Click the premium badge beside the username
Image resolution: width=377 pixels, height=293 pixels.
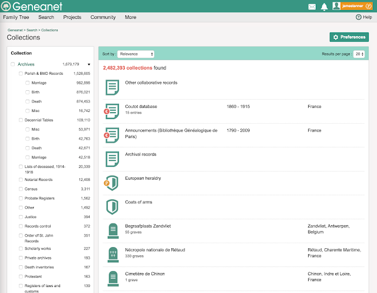(368, 6)
